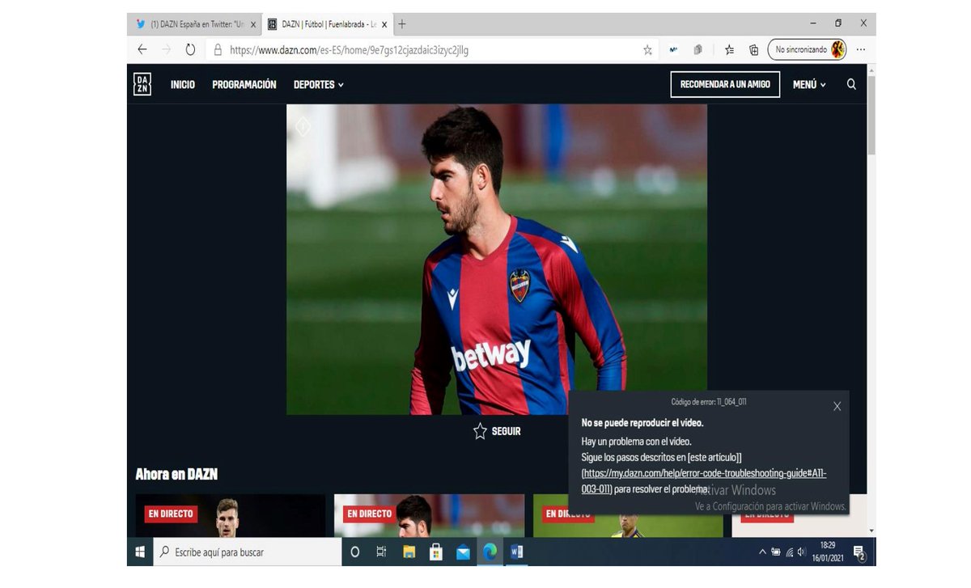
Task: Click the Movistar extension icon
Action: [x=673, y=50]
